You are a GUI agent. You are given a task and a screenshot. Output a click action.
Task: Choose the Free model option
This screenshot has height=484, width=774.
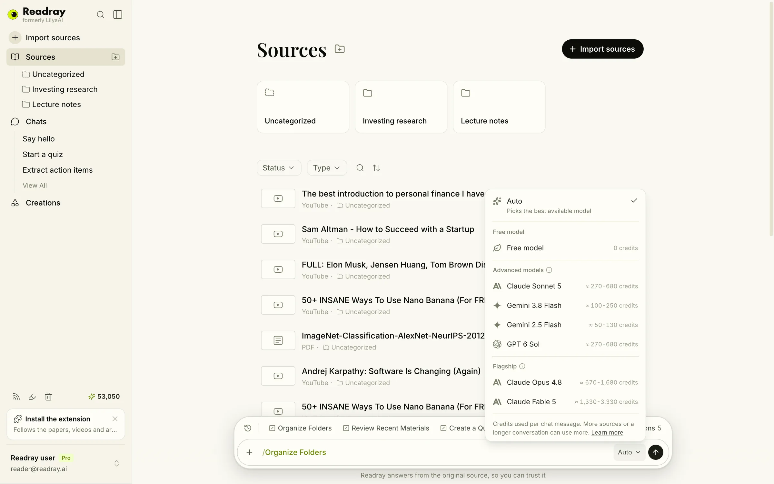tap(565, 248)
